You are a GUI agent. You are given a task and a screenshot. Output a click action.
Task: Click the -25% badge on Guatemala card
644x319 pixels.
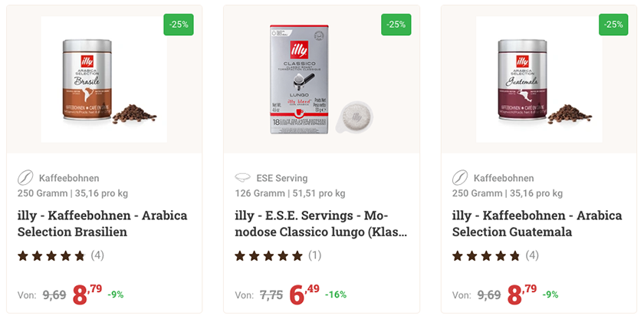pos(613,25)
